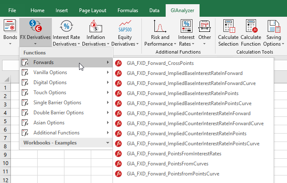This screenshot has width=287, height=183.
Task: Expand the Interest Rate Derivatives dropdown arrow
Action: pos(79,44)
